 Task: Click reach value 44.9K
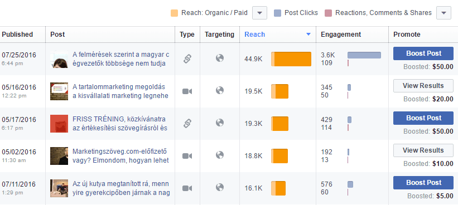click(x=253, y=59)
